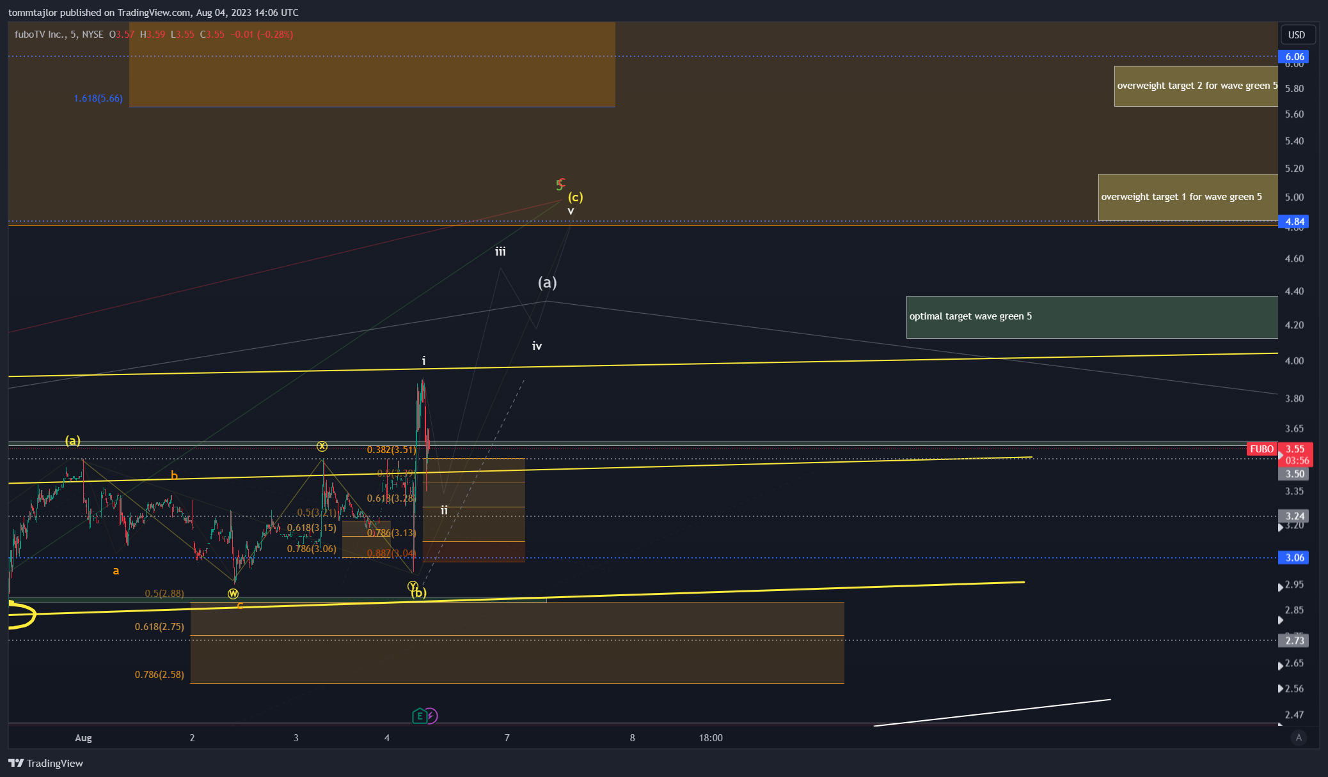Click the 0.618(3.15) Fibonacci label
1328x777 pixels.
tap(312, 528)
